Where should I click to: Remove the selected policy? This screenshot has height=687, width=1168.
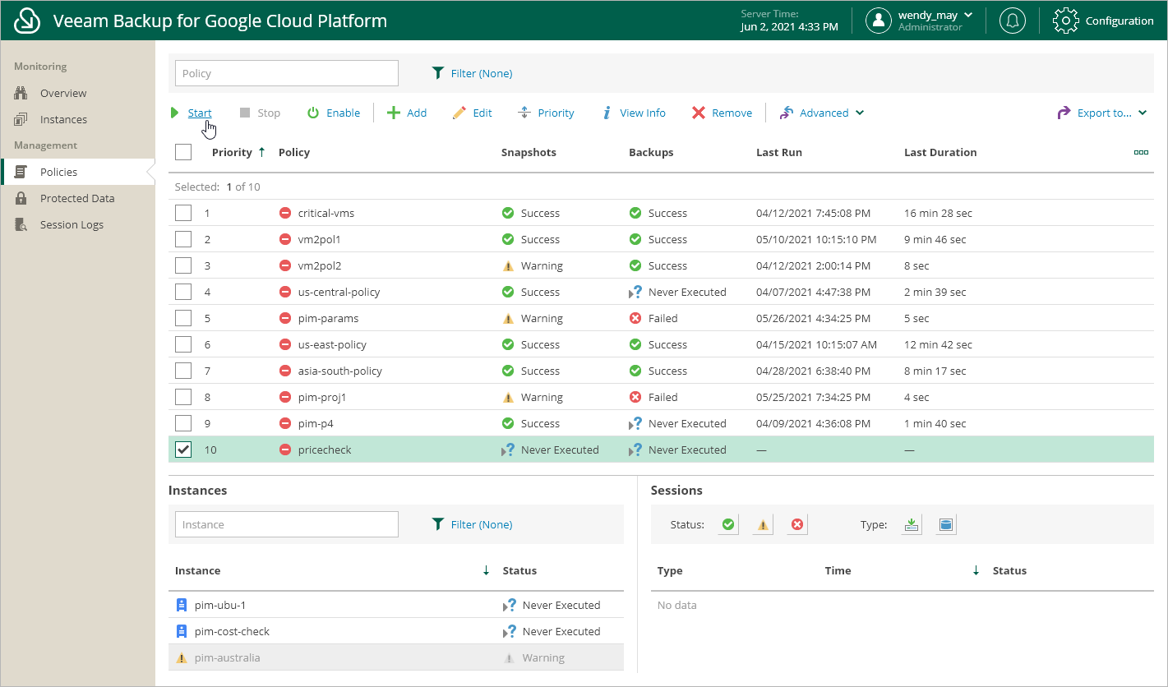(722, 113)
